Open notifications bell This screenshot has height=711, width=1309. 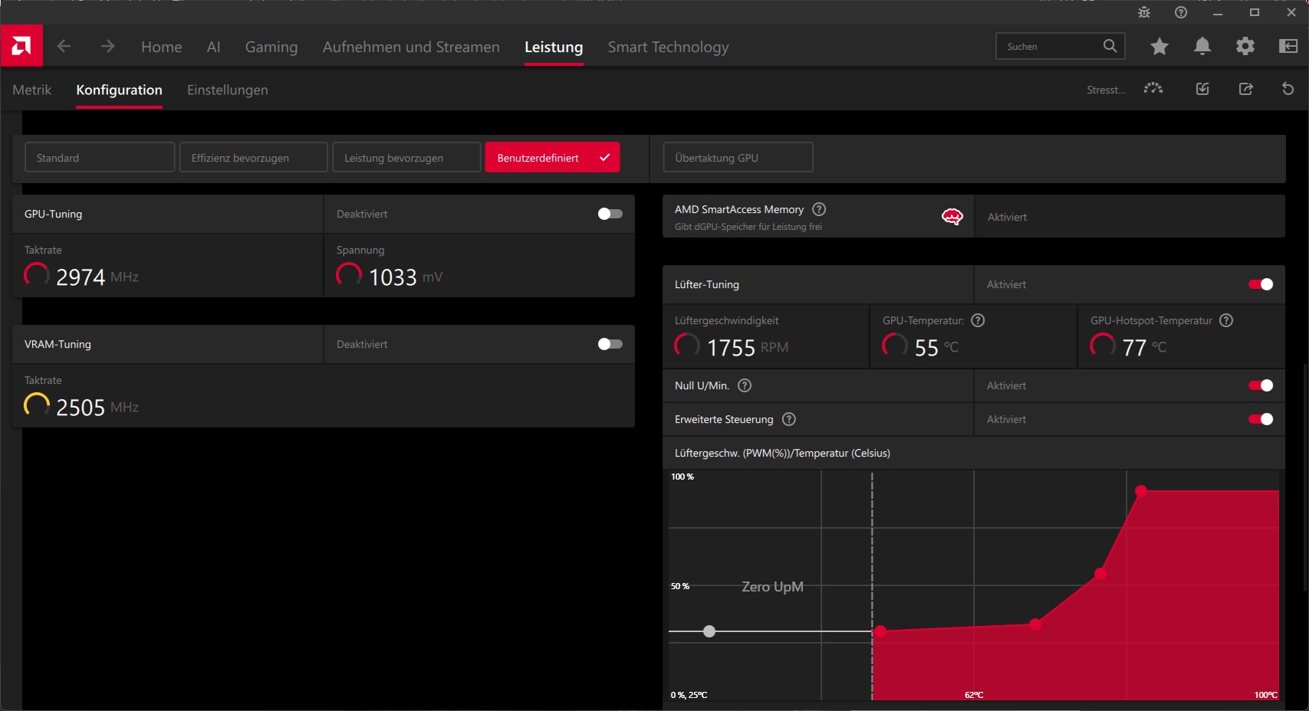coord(1202,46)
